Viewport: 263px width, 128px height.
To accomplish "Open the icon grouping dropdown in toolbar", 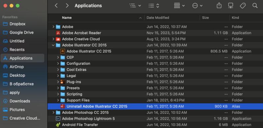I will 179,6.
